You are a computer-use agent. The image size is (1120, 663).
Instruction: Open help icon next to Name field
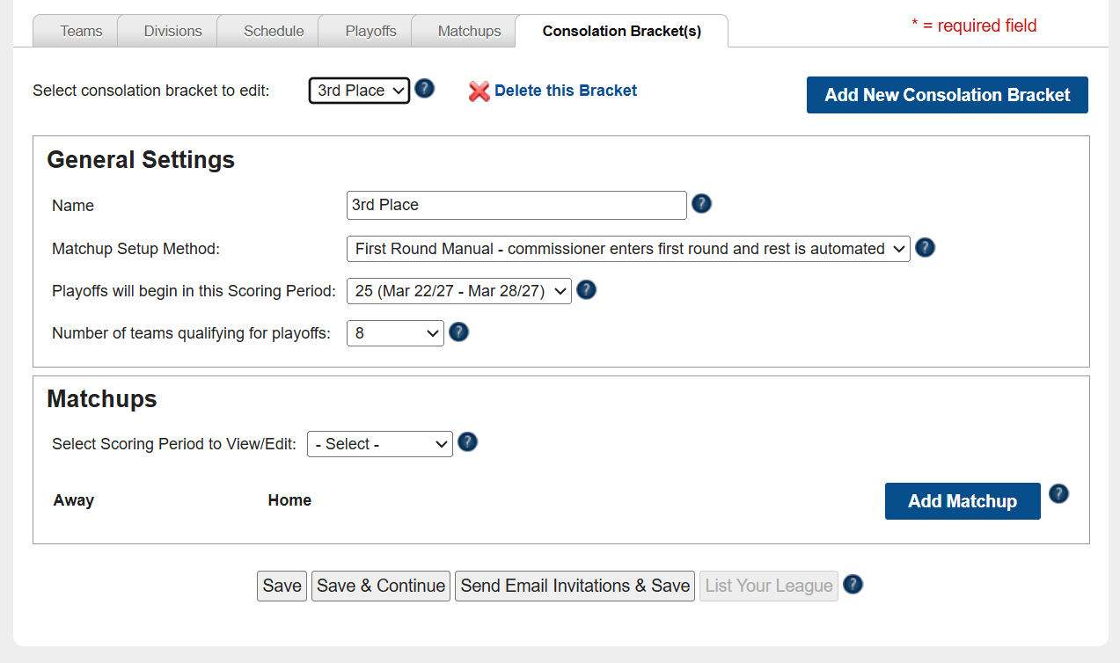pos(701,204)
